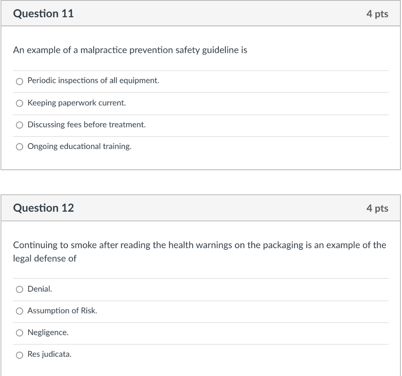Image resolution: width=402 pixels, height=376 pixels.
Task: Click the Ongoing educational training answer row
Action: 79,146
